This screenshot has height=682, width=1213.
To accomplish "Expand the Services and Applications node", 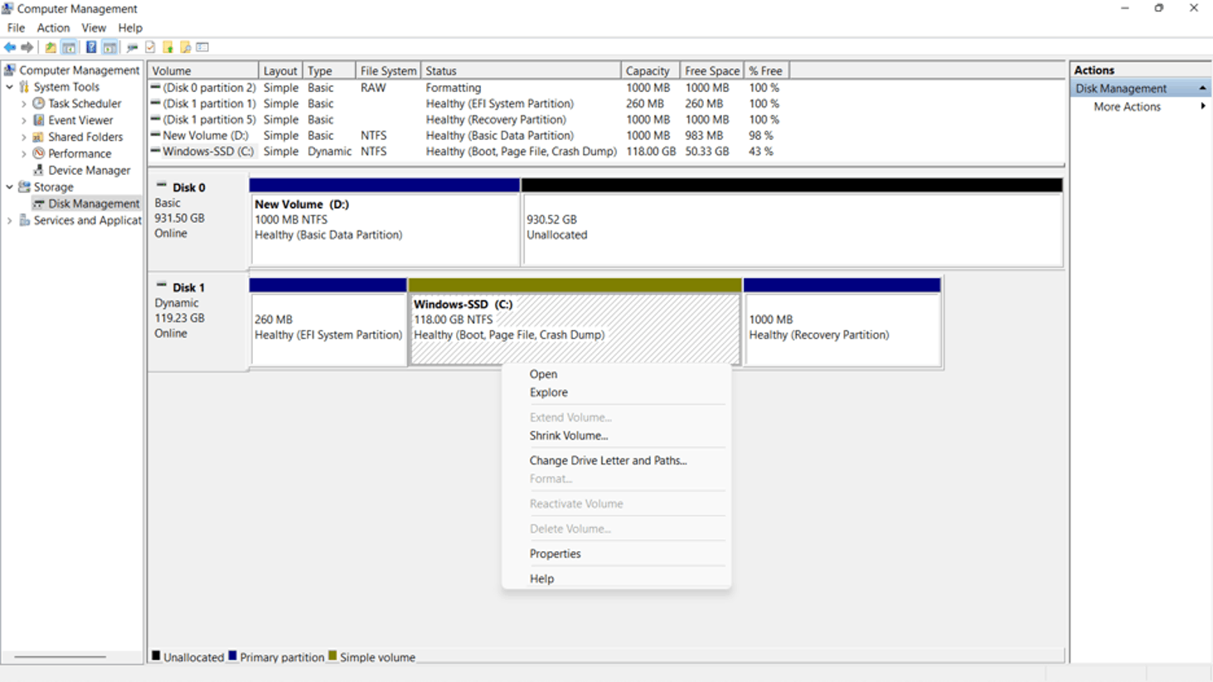I will coord(10,220).
